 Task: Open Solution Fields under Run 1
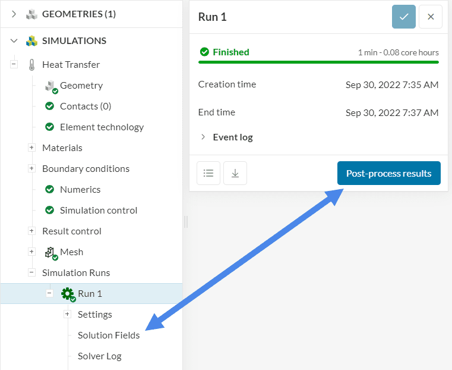coord(109,335)
